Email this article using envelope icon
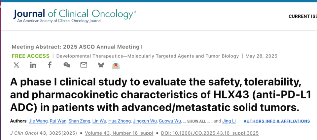This screenshot has height=140, width=317. (84, 65)
